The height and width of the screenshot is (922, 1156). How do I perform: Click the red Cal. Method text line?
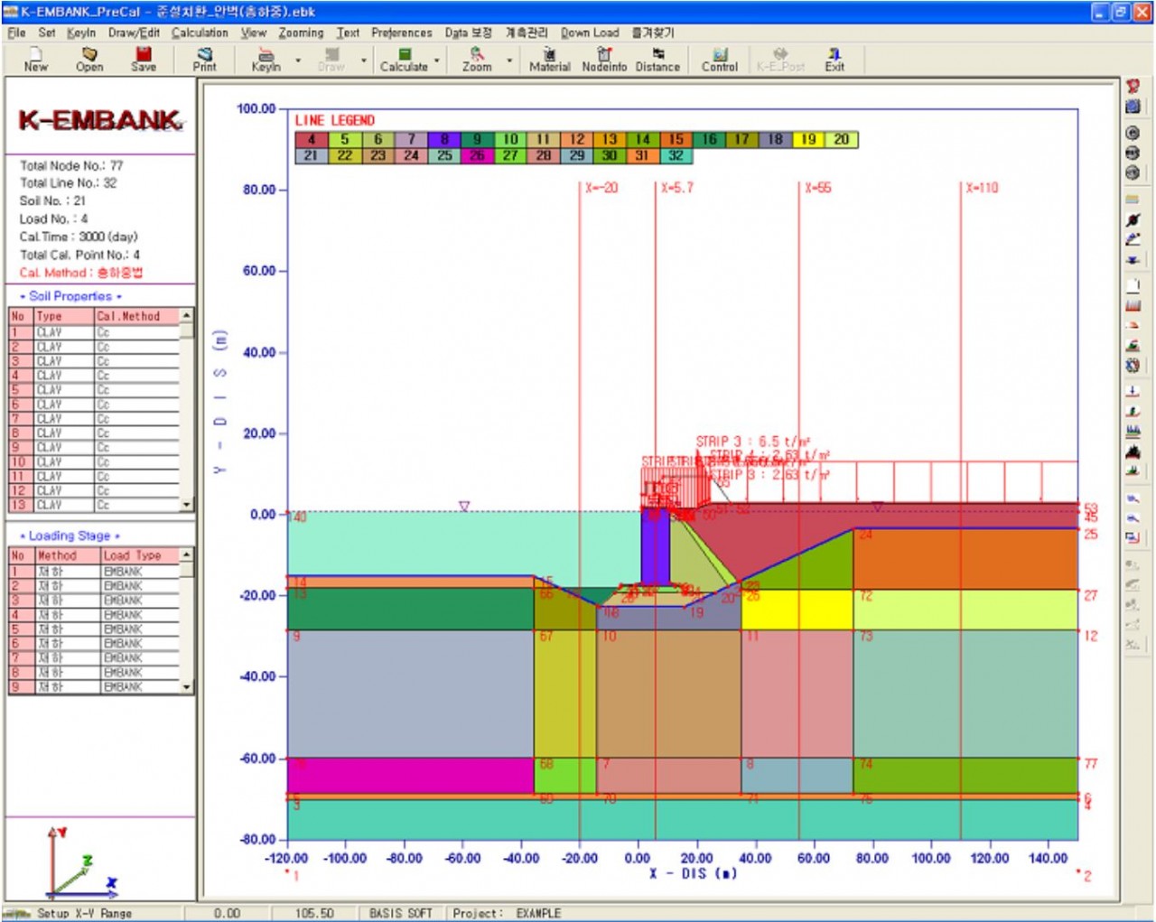[81, 273]
